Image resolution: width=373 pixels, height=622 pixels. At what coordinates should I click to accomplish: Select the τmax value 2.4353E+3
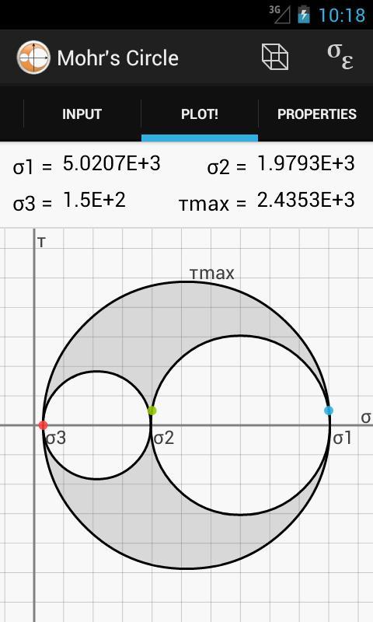(305, 200)
